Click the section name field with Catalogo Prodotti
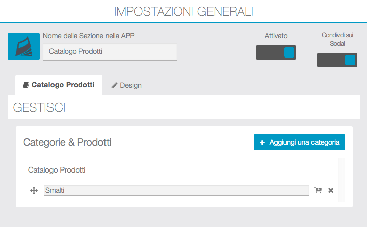This screenshot has width=367, height=227. pos(110,51)
